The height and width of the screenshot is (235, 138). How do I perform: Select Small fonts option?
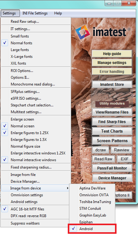[x=36, y=36]
